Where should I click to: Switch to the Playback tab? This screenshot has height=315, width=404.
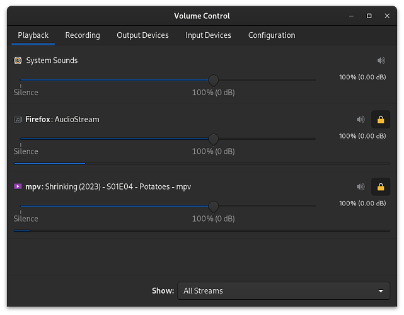point(33,35)
